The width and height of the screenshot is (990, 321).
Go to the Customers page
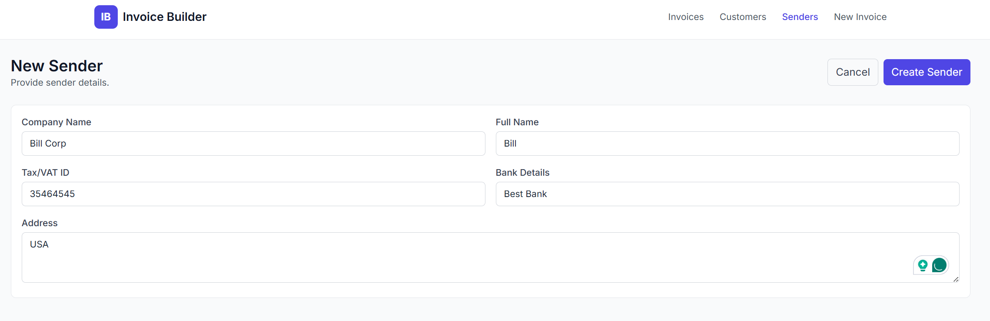point(743,17)
